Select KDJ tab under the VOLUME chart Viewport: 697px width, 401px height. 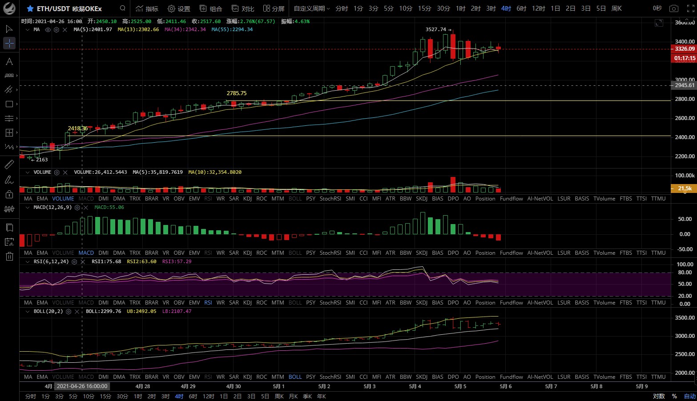point(247,199)
